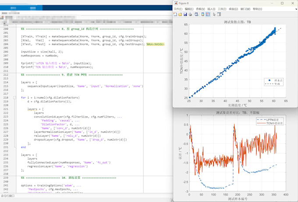Screen dimensions: 298x202
Task: Click the legend of the error comparison plot
Action: (x=270, y=121)
